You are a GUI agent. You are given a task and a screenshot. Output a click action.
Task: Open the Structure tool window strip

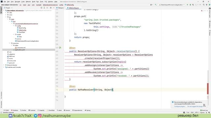pos(1,95)
